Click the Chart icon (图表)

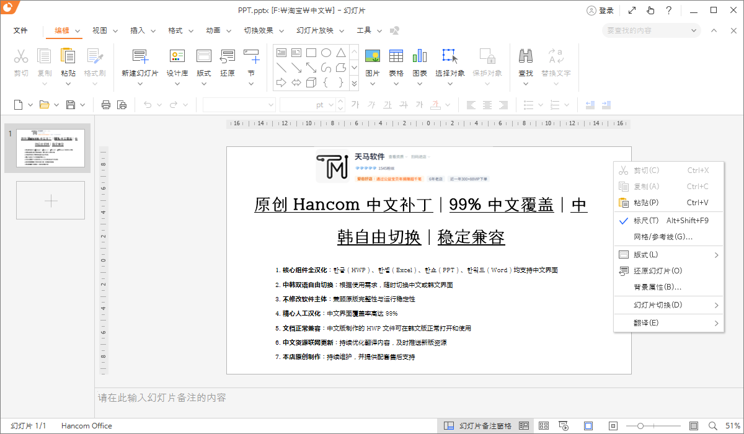pos(420,62)
